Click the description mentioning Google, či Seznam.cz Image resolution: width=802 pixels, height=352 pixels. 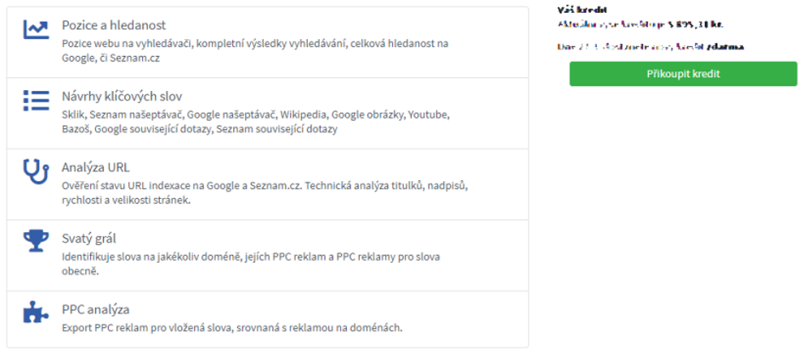[254, 51]
